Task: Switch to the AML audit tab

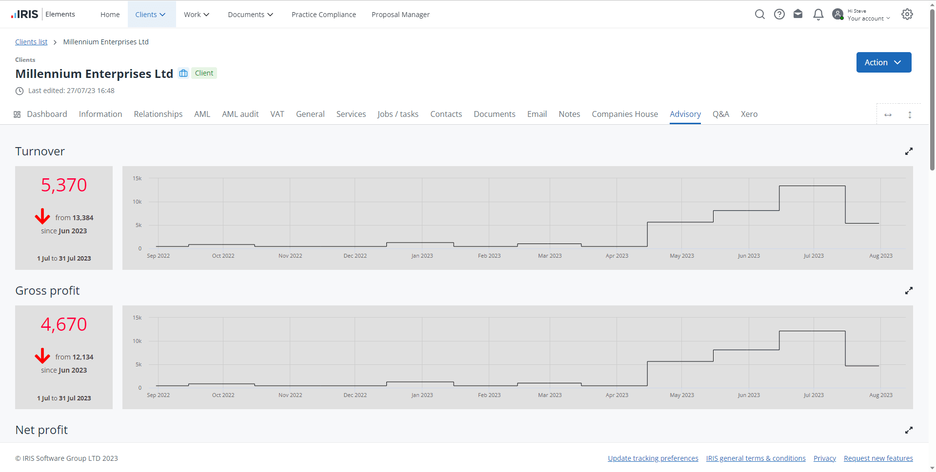Action: (x=240, y=114)
